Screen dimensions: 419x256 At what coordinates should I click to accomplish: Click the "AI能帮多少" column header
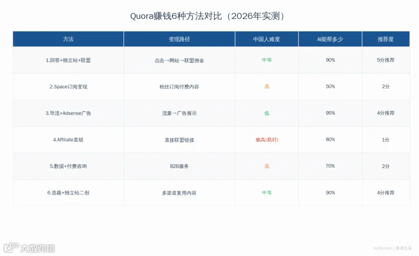click(330, 39)
